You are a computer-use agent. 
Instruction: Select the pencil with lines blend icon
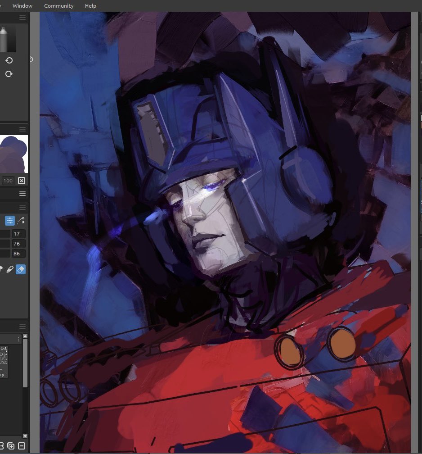coord(10,269)
